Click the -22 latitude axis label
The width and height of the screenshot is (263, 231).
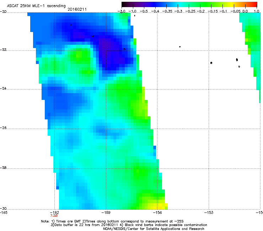pos(3,50)
